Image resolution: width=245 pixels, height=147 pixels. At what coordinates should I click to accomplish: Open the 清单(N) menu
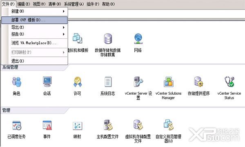[x=55, y=4]
